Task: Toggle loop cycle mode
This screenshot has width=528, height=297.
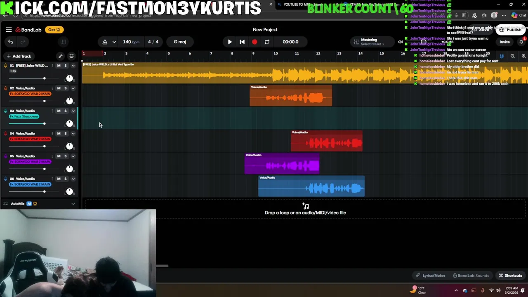Action: [267, 42]
